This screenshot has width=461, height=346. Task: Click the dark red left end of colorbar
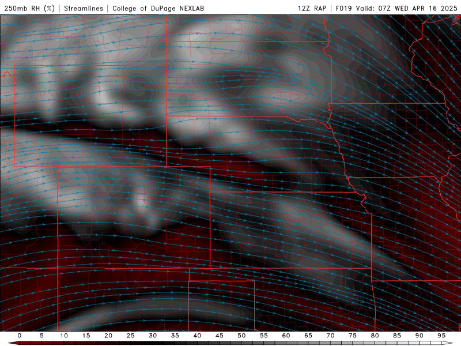(x=13, y=343)
